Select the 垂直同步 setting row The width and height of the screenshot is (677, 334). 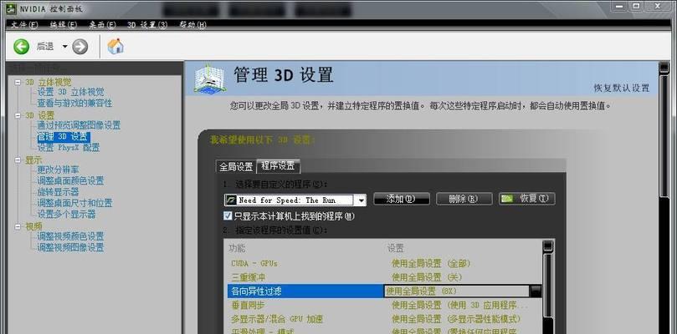[x=384, y=305]
